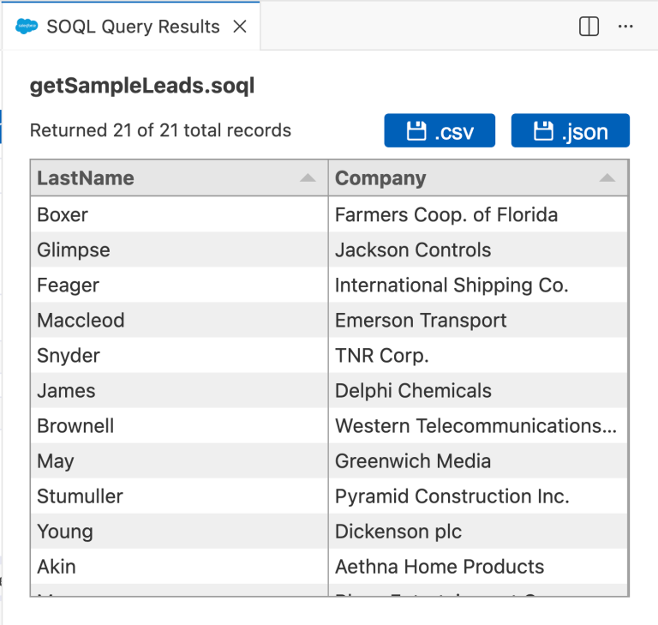658x625 pixels.
Task: Split the editor with layout icon
Action: [x=589, y=27]
